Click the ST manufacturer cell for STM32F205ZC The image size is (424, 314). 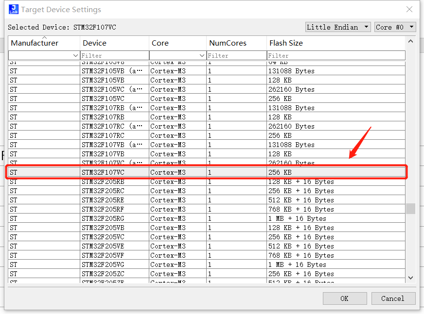[x=44, y=274]
